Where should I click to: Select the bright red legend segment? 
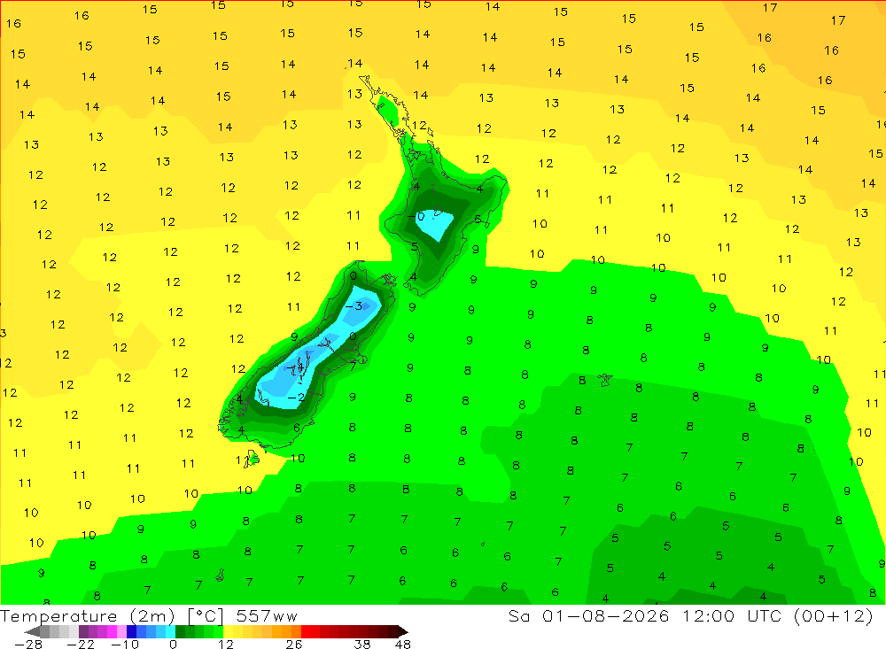306,632
